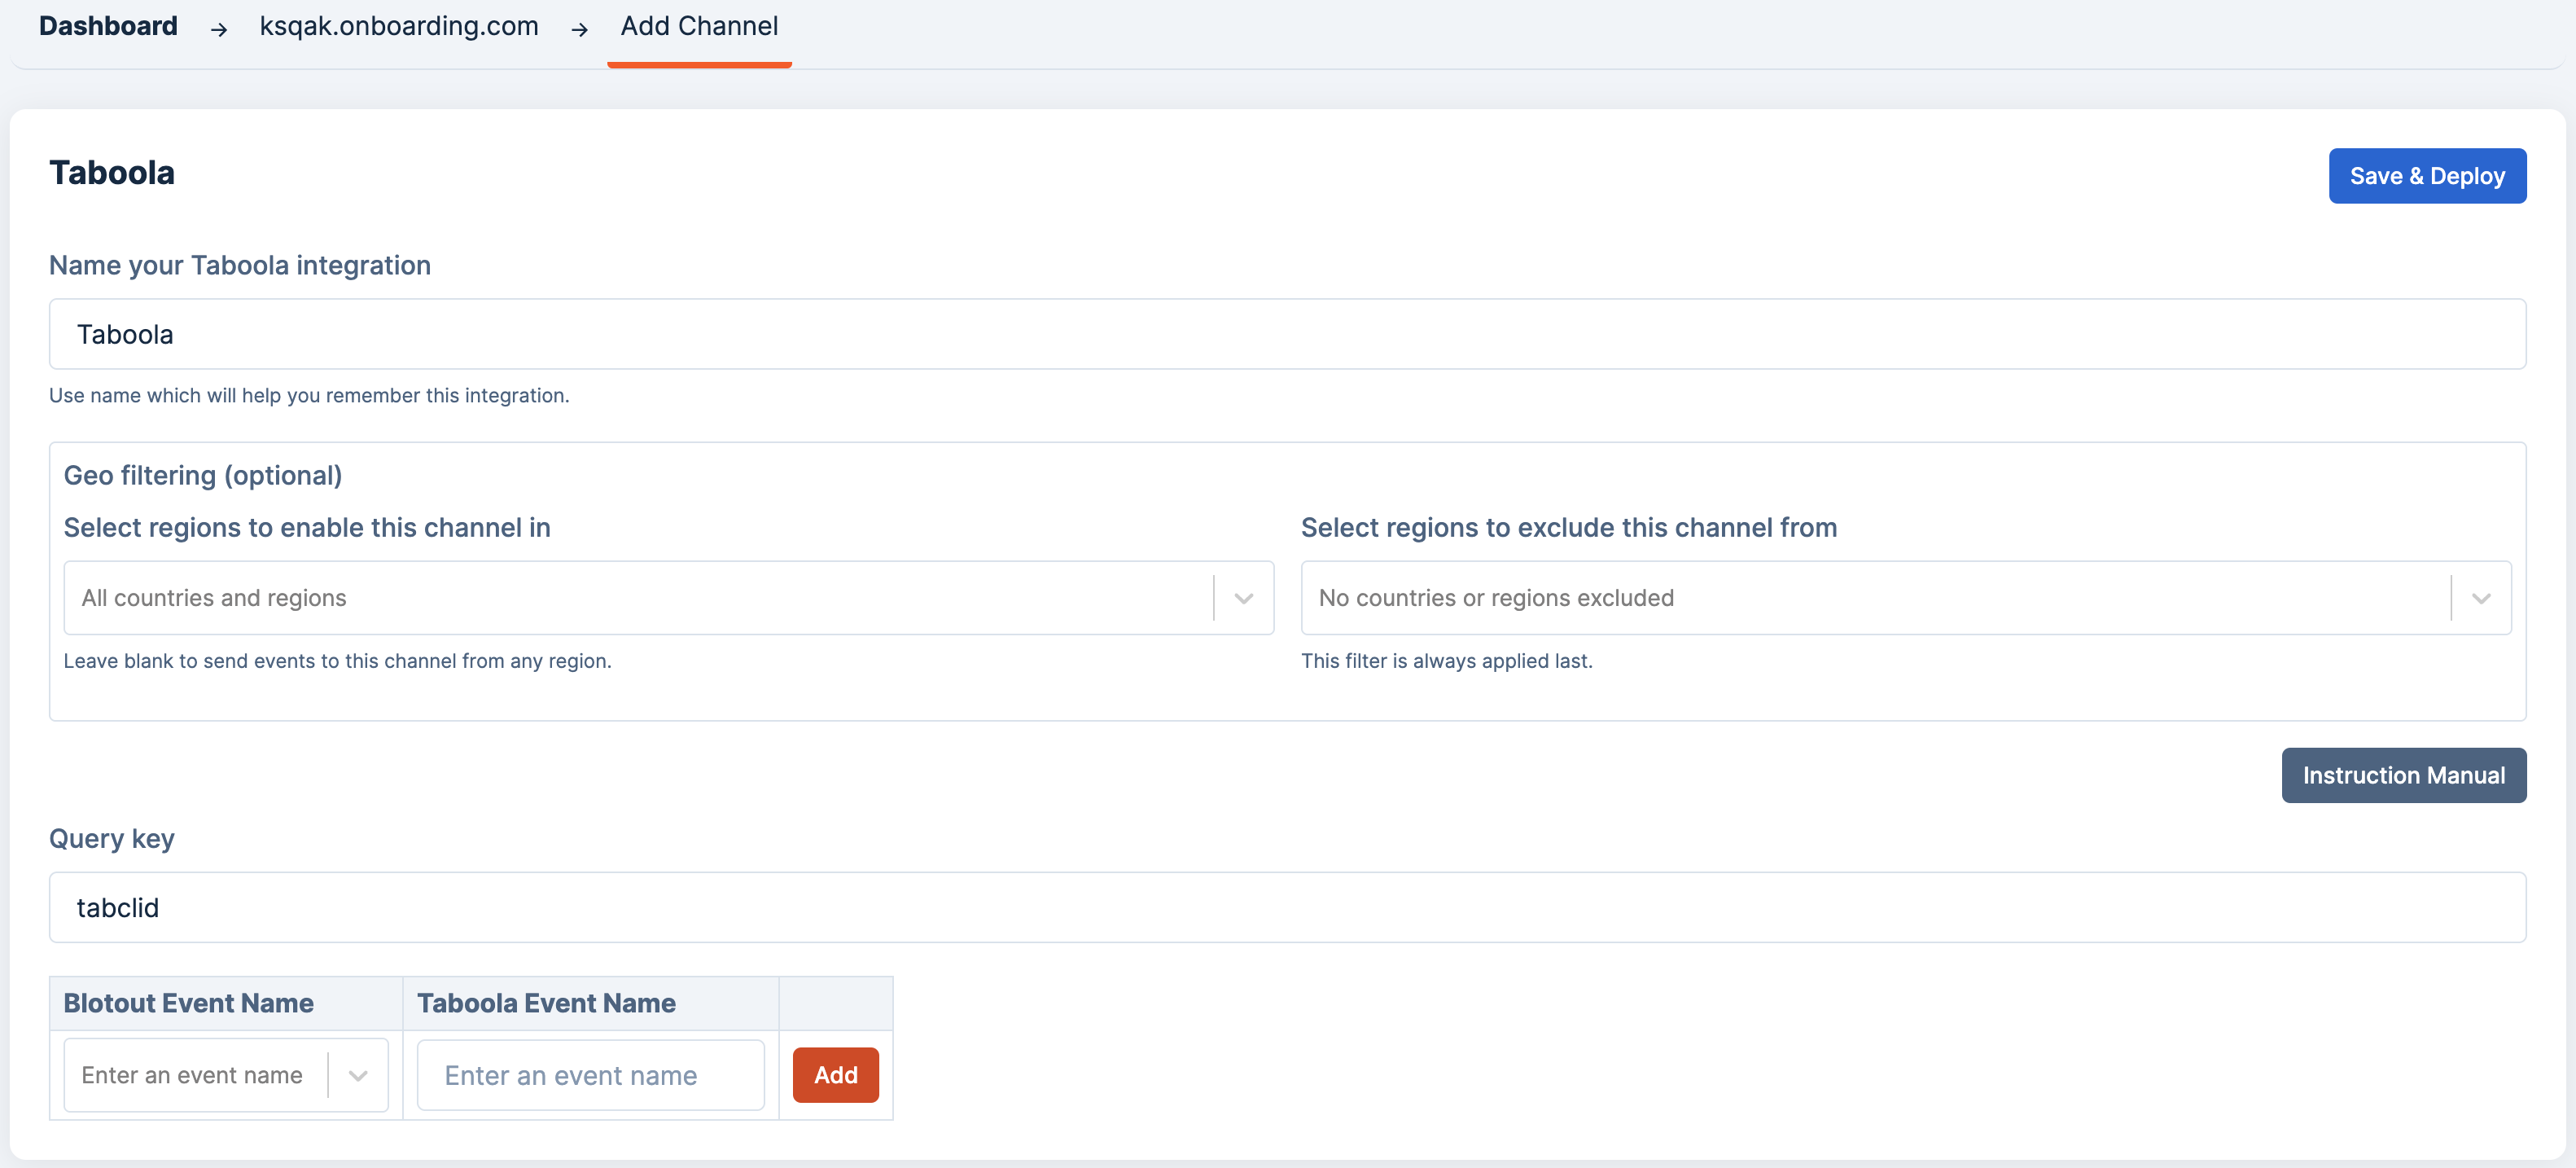Click the All countries and regions selector
This screenshot has height=1168, width=2576.
click(x=636, y=598)
